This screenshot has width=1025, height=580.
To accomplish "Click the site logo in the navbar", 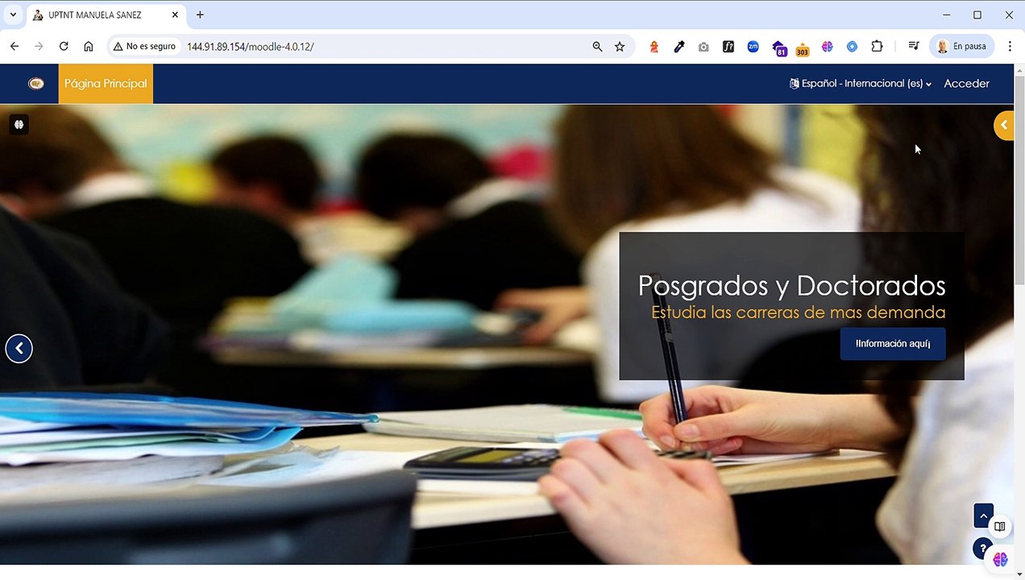I will pos(36,83).
